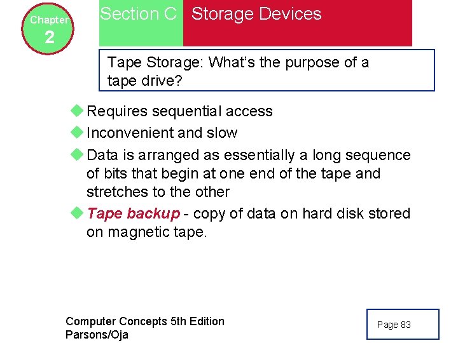Viewport: 458px width, 343px height.
Task: Click the Page 83 box
Action: point(403,324)
